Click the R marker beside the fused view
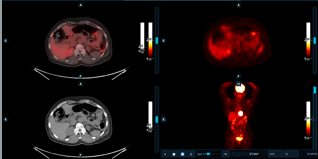This screenshot has width=318, height=159. 6,41
